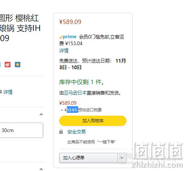Open the 加入心愿单 dropdown arrow
The width and height of the screenshot is (186, 171).
[x=122, y=158]
